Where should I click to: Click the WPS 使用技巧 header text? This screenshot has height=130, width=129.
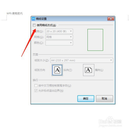pyautogui.click(x=15, y=13)
